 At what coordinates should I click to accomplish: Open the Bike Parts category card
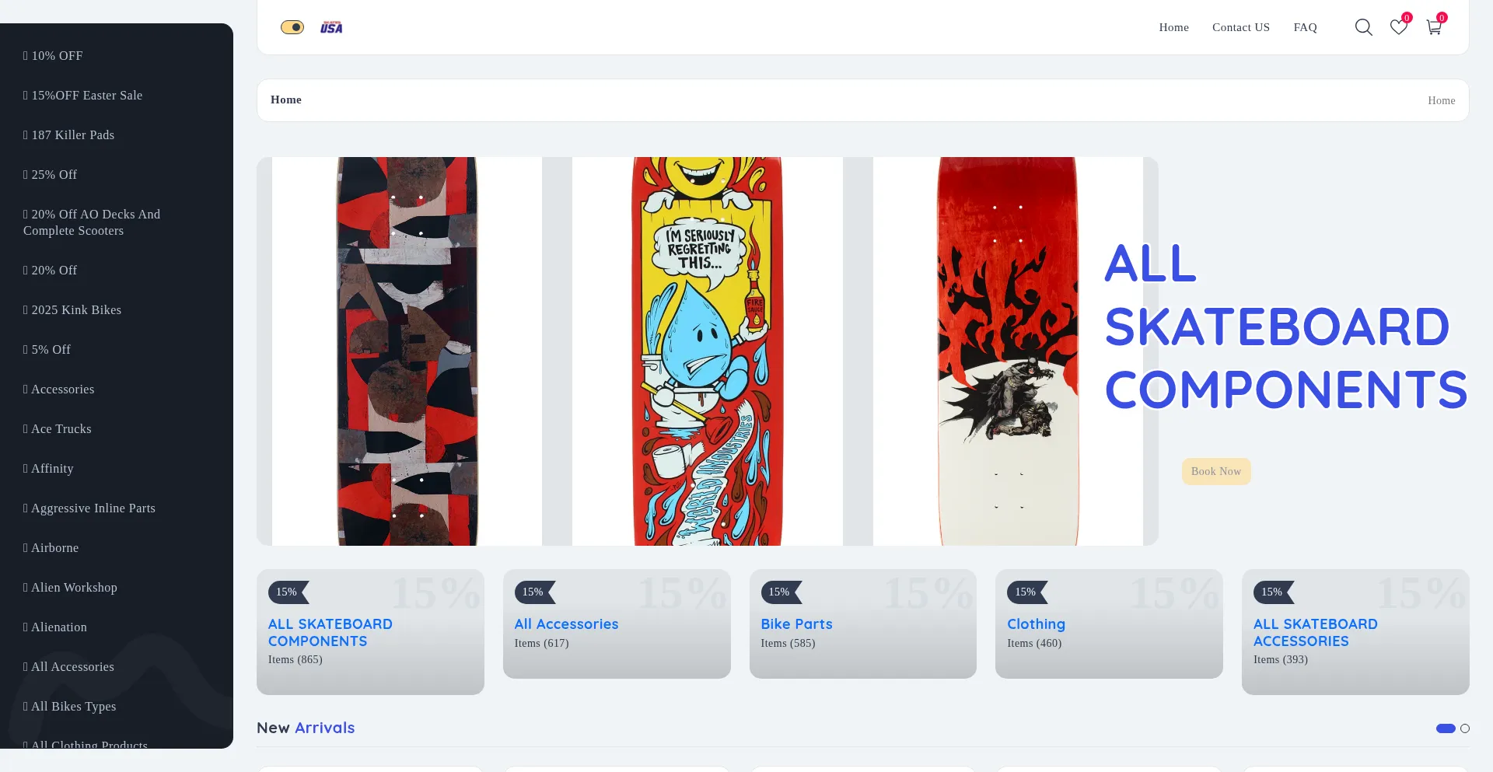pyautogui.click(x=863, y=624)
